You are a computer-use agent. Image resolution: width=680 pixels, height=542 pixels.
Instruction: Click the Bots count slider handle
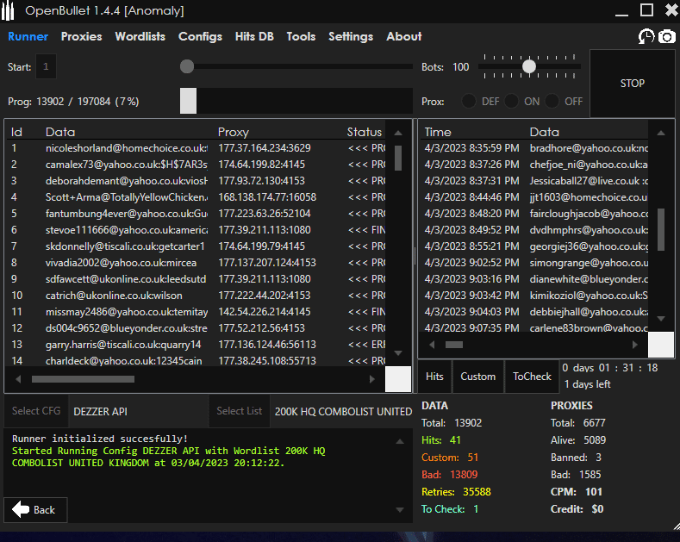click(529, 66)
